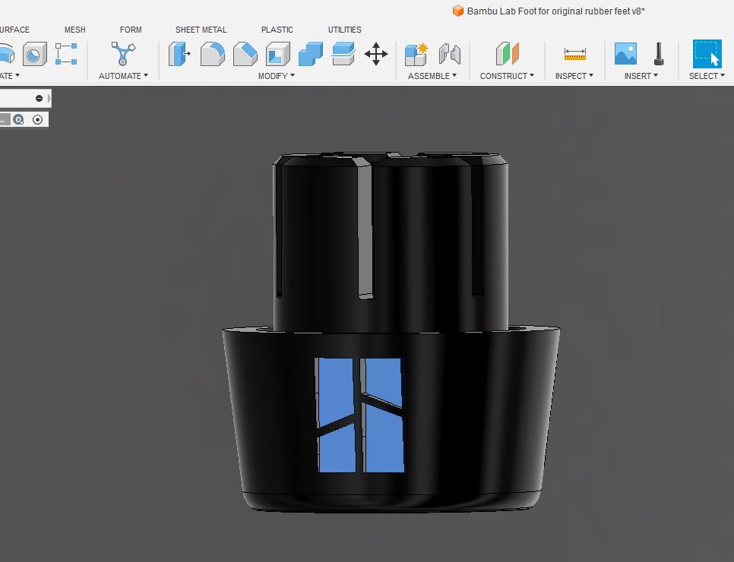Viewport: 734px width, 562px height.
Task: Switch to the SHEET METAL tab
Action: pos(201,30)
